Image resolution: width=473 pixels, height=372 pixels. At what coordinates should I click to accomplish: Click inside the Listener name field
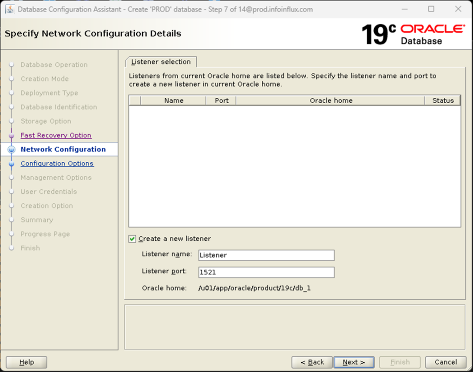coord(266,255)
